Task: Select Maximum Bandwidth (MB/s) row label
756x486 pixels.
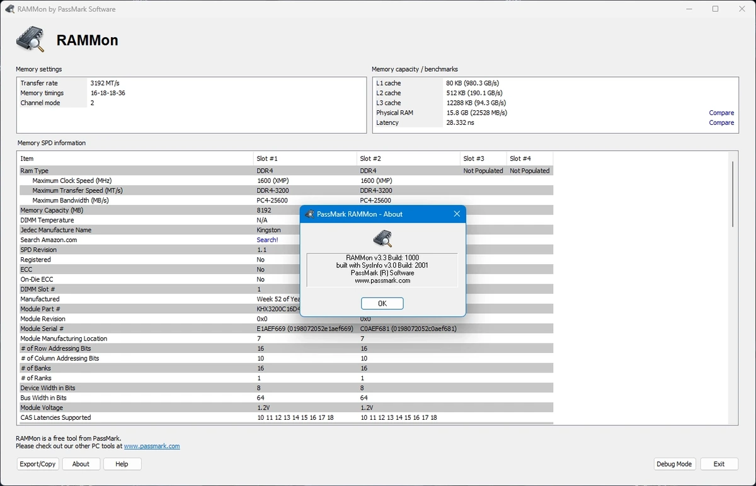Action: click(x=71, y=200)
